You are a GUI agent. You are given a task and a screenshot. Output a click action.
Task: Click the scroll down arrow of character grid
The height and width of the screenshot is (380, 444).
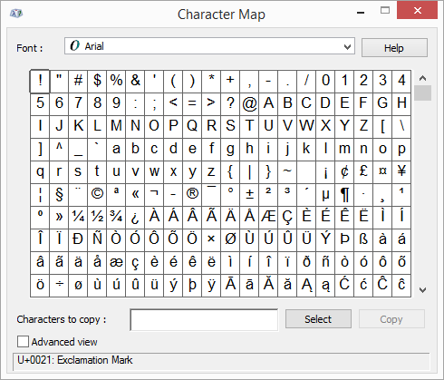click(422, 290)
